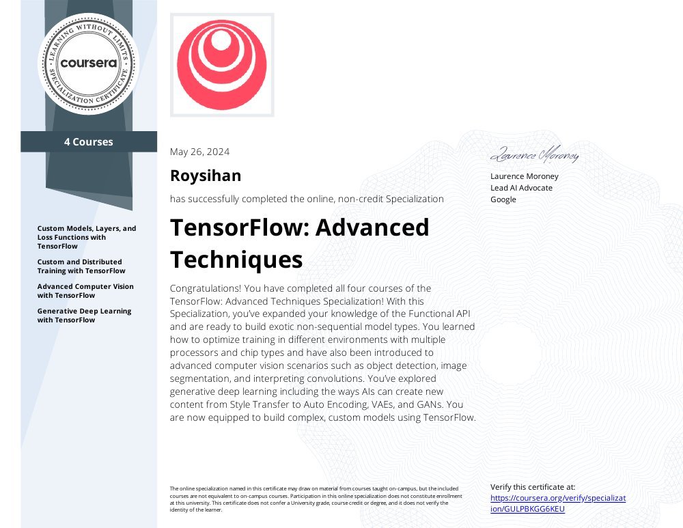Click the 'Lead AI Advocate' title text
The width and height of the screenshot is (683, 528).
coord(521,188)
